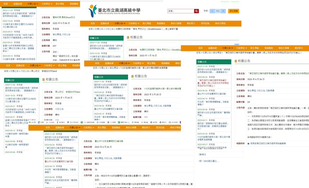Expand 校園公告 dropdown on the 暑期防災營活動 page
The image size is (309, 188).
tap(75, 127)
